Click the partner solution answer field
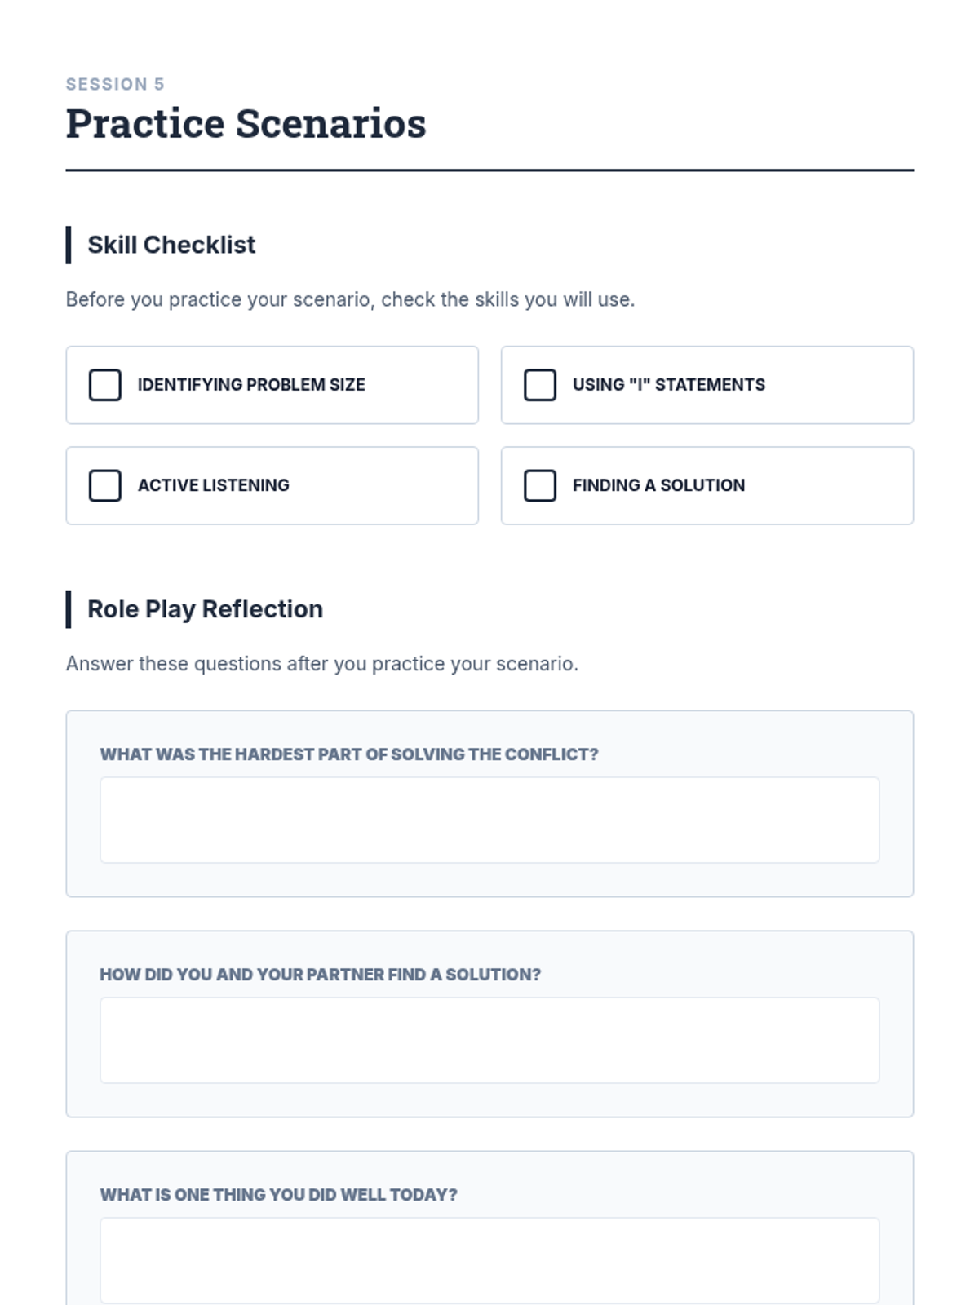The width and height of the screenshot is (979, 1305). (x=489, y=1040)
